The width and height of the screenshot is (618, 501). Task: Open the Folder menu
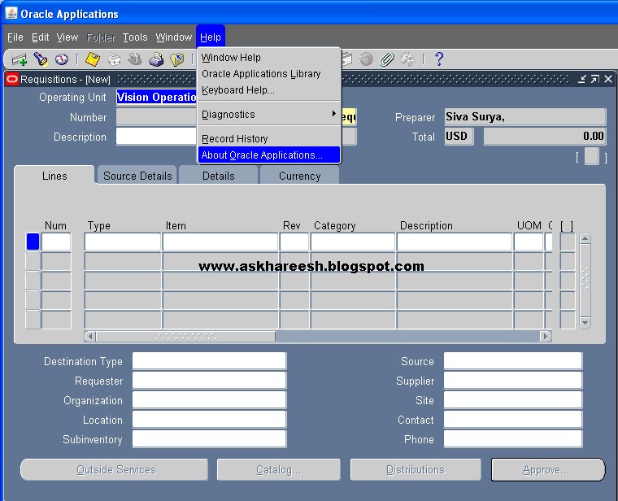pyautogui.click(x=101, y=37)
